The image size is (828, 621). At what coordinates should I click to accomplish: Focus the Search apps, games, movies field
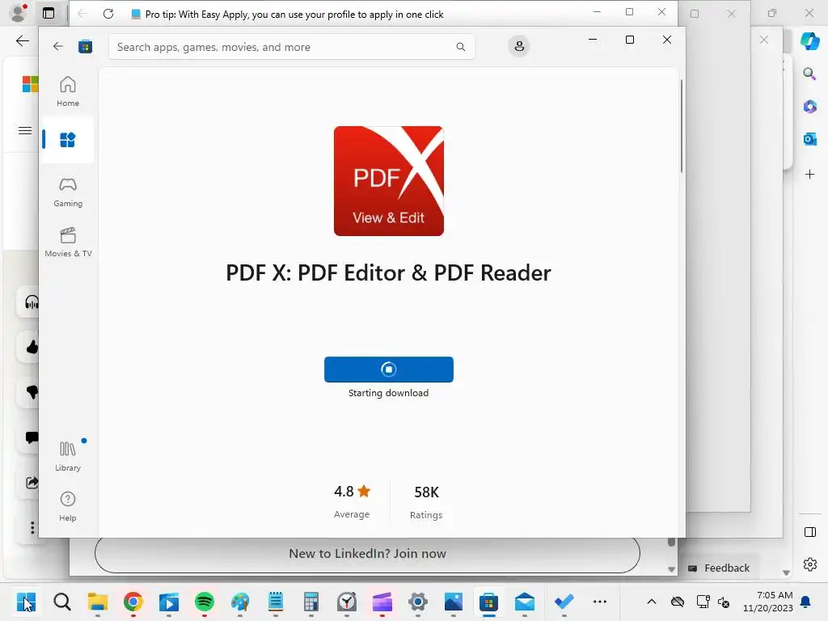pyautogui.click(x=291, y=47)
